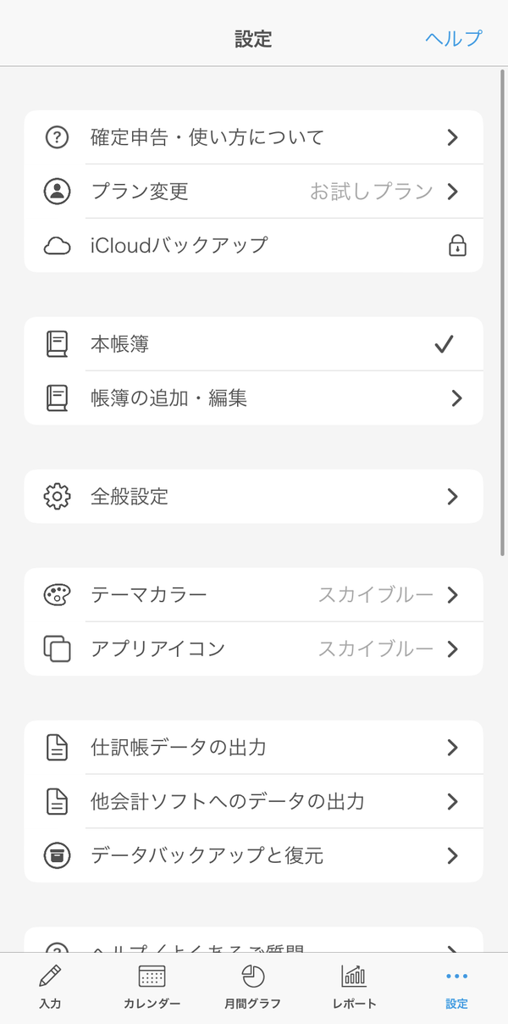Expand the プラン変更 chevron next to お試しプラン
This screenshot has height=1024, width=508.
tap(453, 192)
